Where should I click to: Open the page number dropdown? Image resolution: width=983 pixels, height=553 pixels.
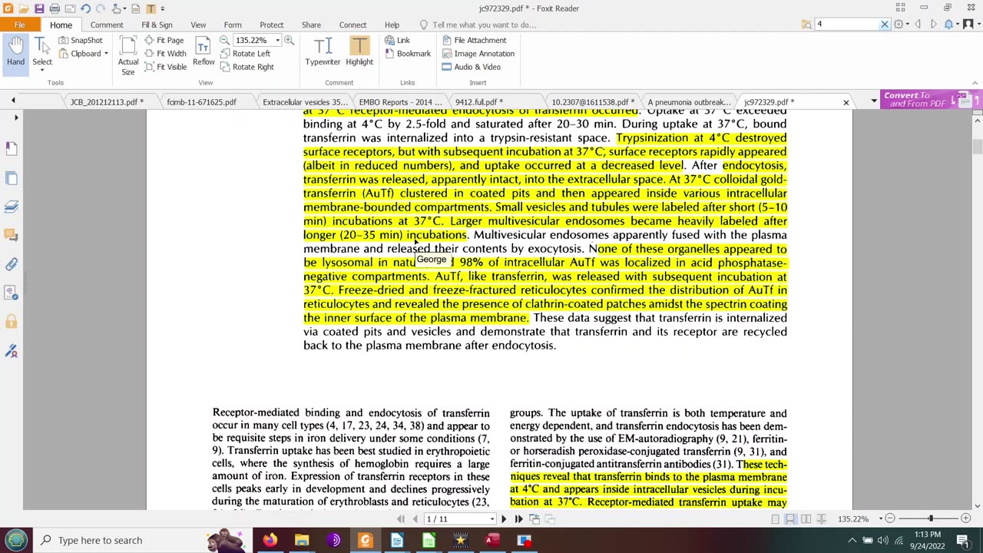[x=492, y=519]
